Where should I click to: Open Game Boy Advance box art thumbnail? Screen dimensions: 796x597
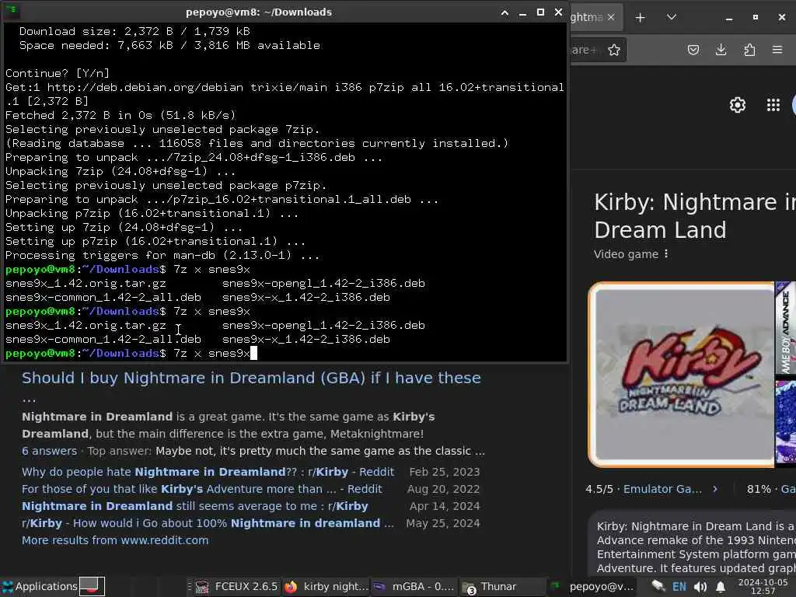(x=785, y=329)
